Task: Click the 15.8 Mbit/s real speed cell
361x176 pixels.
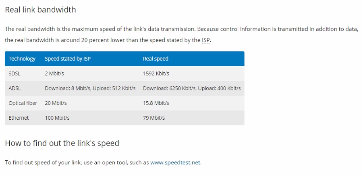Action: (156, 103)
